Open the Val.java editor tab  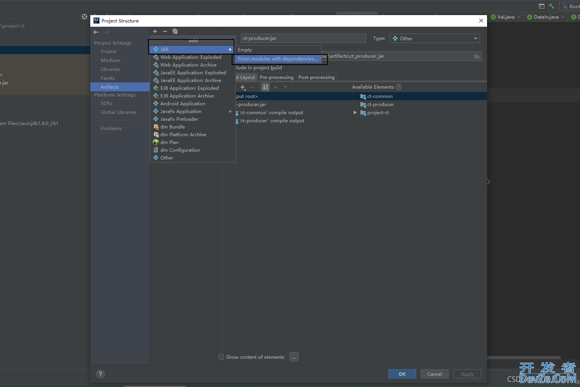(506, 17)
